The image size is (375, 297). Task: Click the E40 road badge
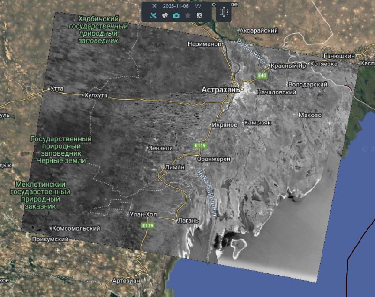tap(262, 75)
